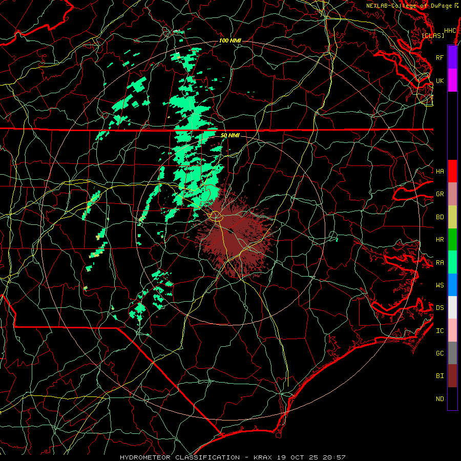Click the GR legend label
The height and width of the screenshot is (461, 461).
[440, 194]
